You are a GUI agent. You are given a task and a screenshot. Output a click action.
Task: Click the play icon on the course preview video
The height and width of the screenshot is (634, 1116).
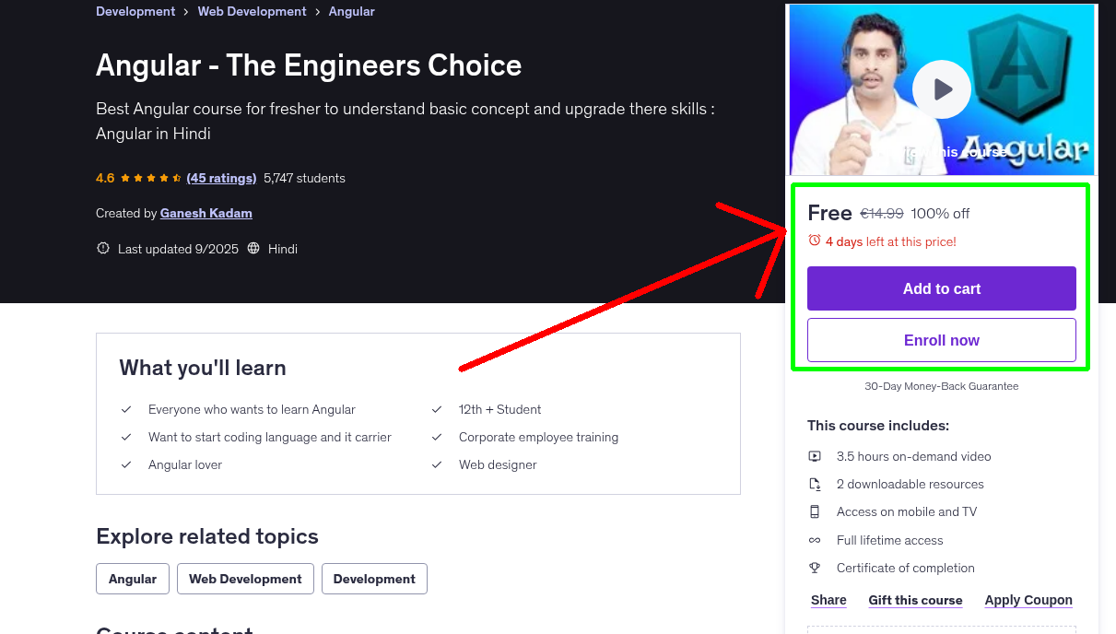click(x=941, y=88)
